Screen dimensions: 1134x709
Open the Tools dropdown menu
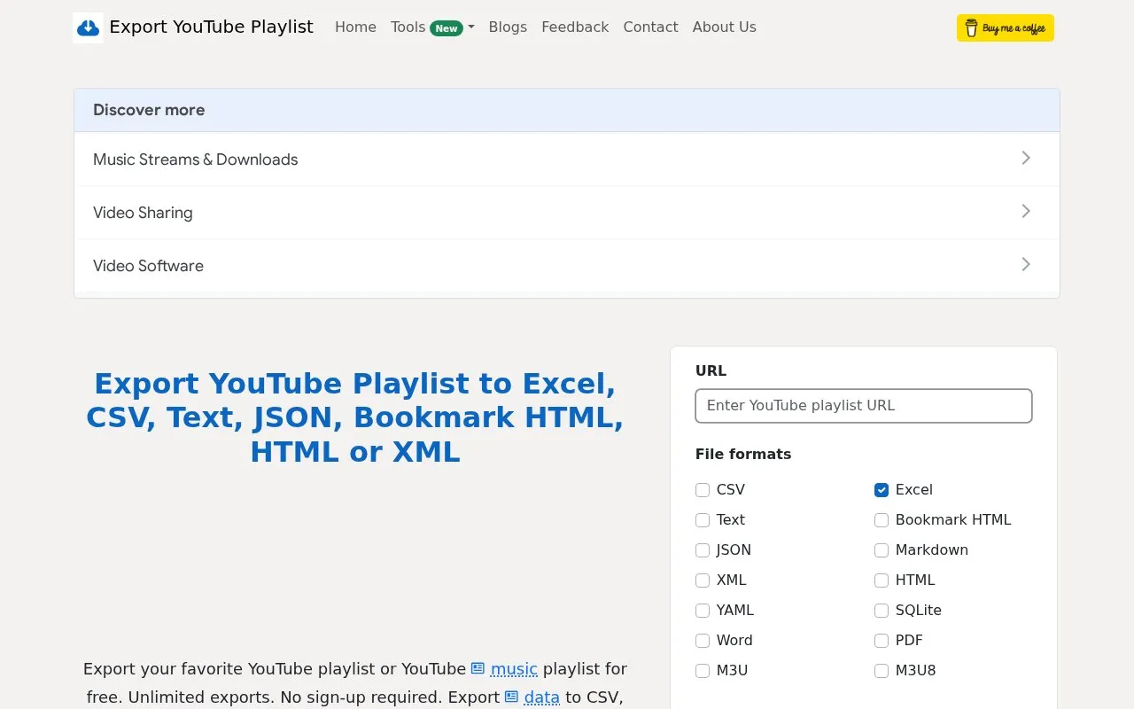tap(432, 27)
